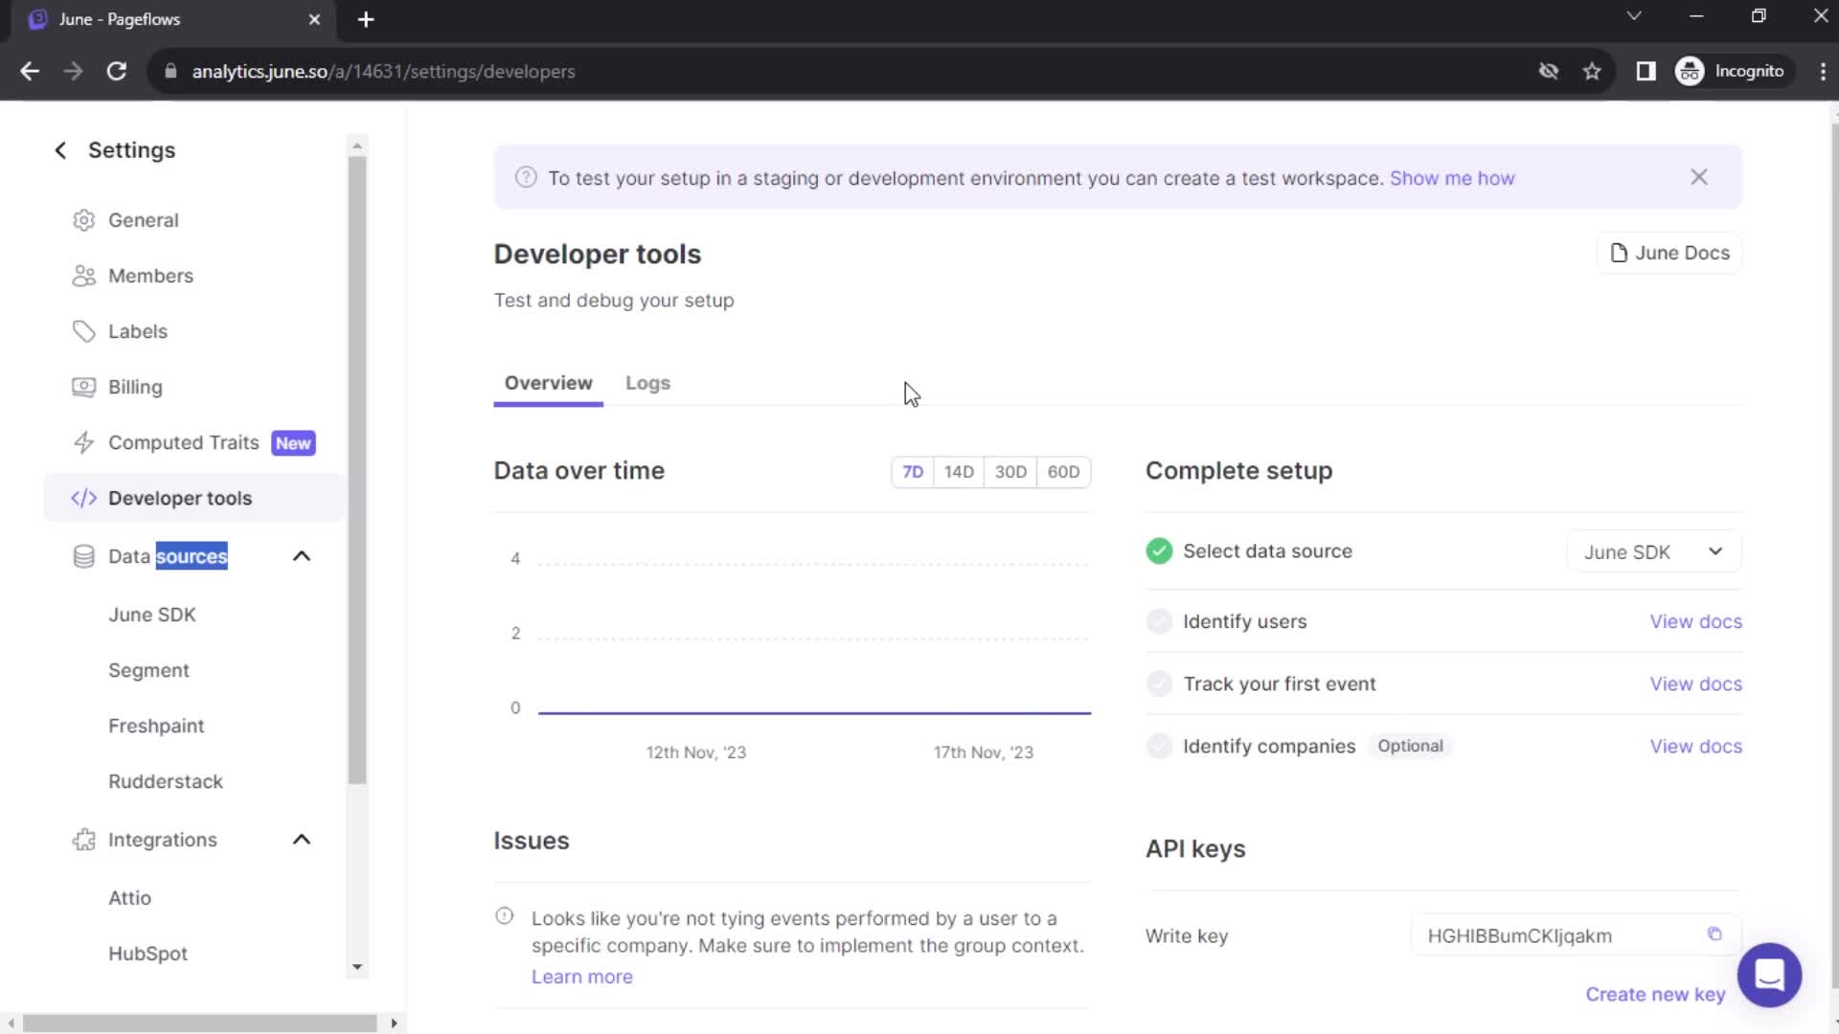Expand the Integrations section chevron
The height and width of the screenshot is (1034, 1839).
pyautogui.click(x=303, y=840)
